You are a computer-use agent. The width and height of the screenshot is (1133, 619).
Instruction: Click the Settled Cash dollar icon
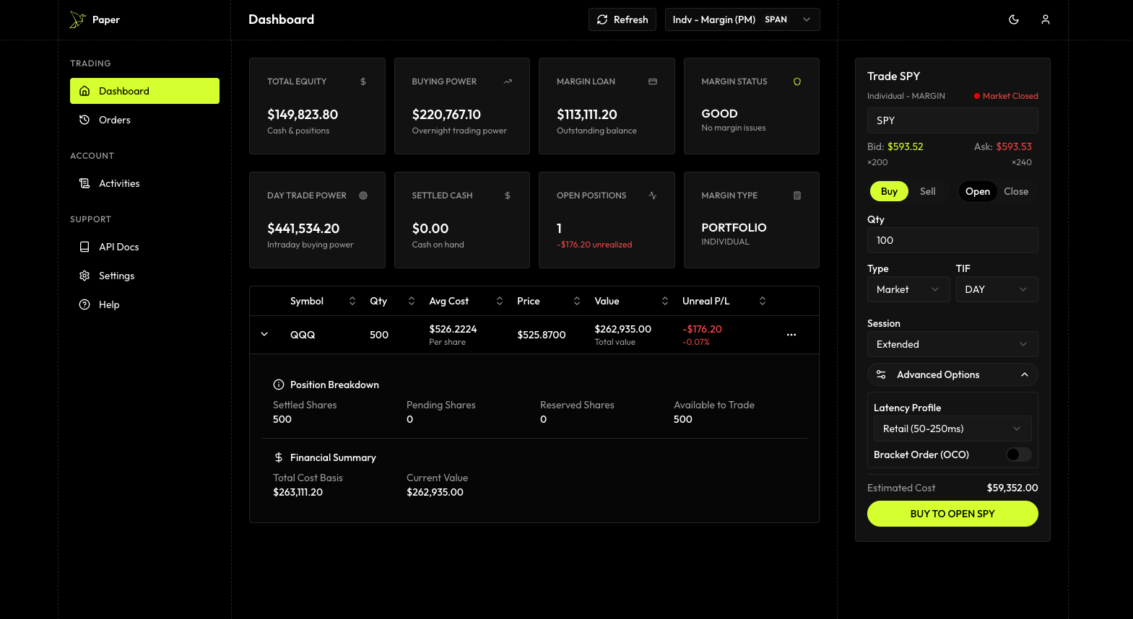click(x=508, y=196)
